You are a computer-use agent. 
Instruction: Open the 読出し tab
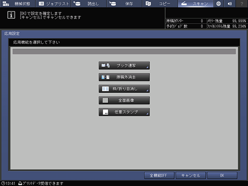(89, 3)
